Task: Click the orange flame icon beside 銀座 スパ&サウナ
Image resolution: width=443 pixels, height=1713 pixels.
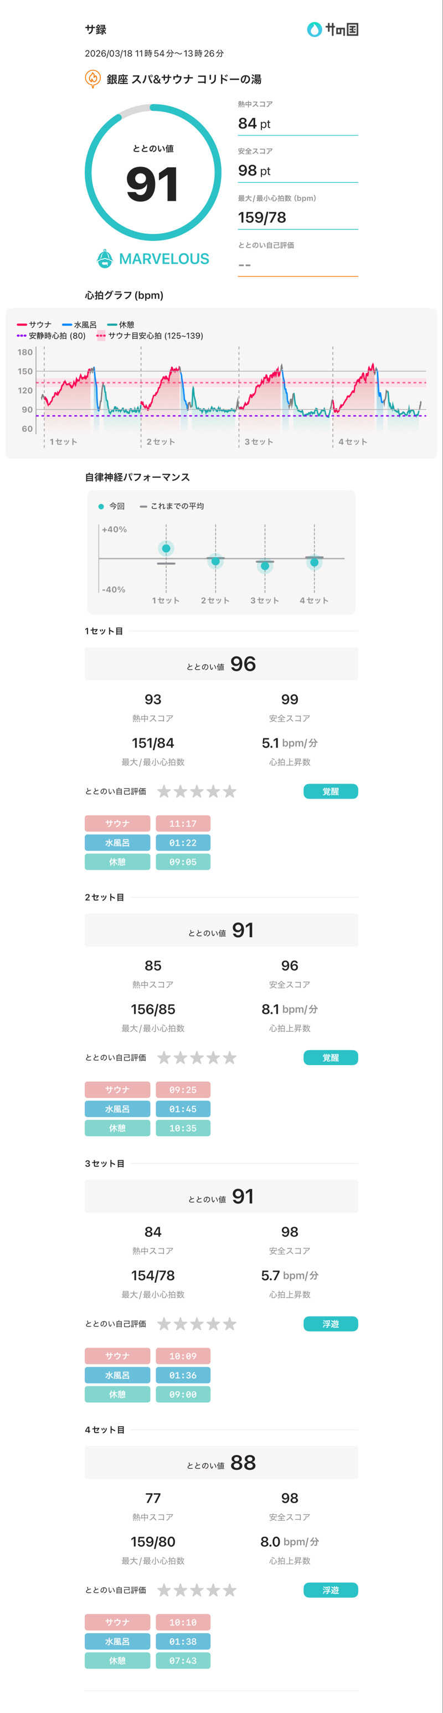Action: (x=93, y=79)
